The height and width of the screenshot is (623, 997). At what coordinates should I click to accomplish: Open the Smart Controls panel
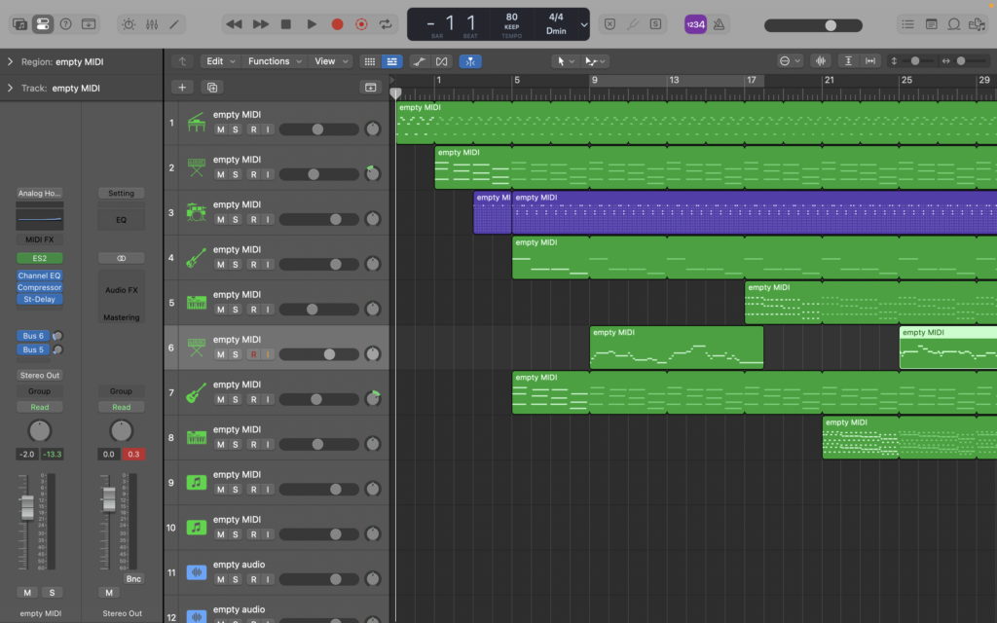click(x=129, y=23)
